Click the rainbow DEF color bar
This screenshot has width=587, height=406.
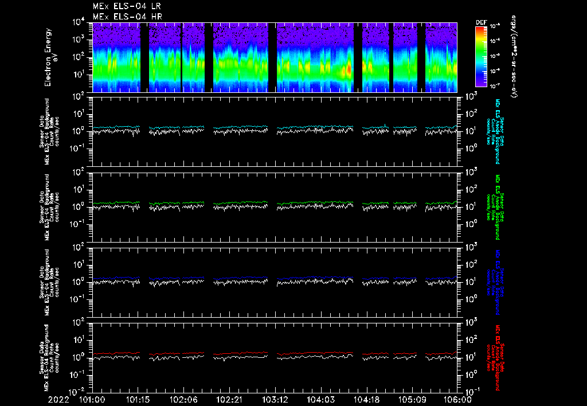(481, 57)
